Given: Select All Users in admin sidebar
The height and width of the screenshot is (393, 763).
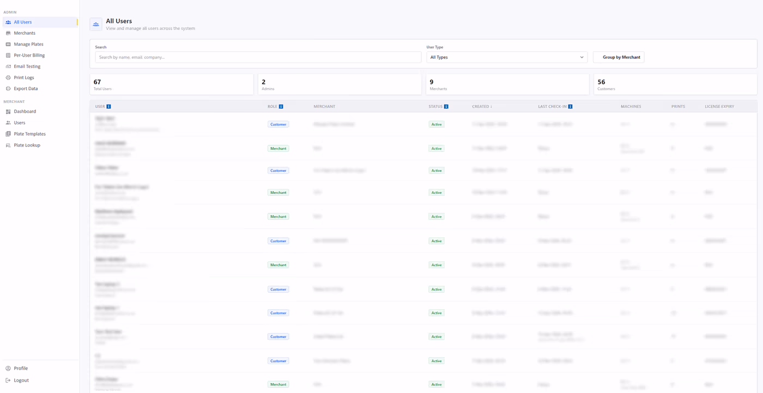Looking at the screenshot, I should [x=23, y=22].
